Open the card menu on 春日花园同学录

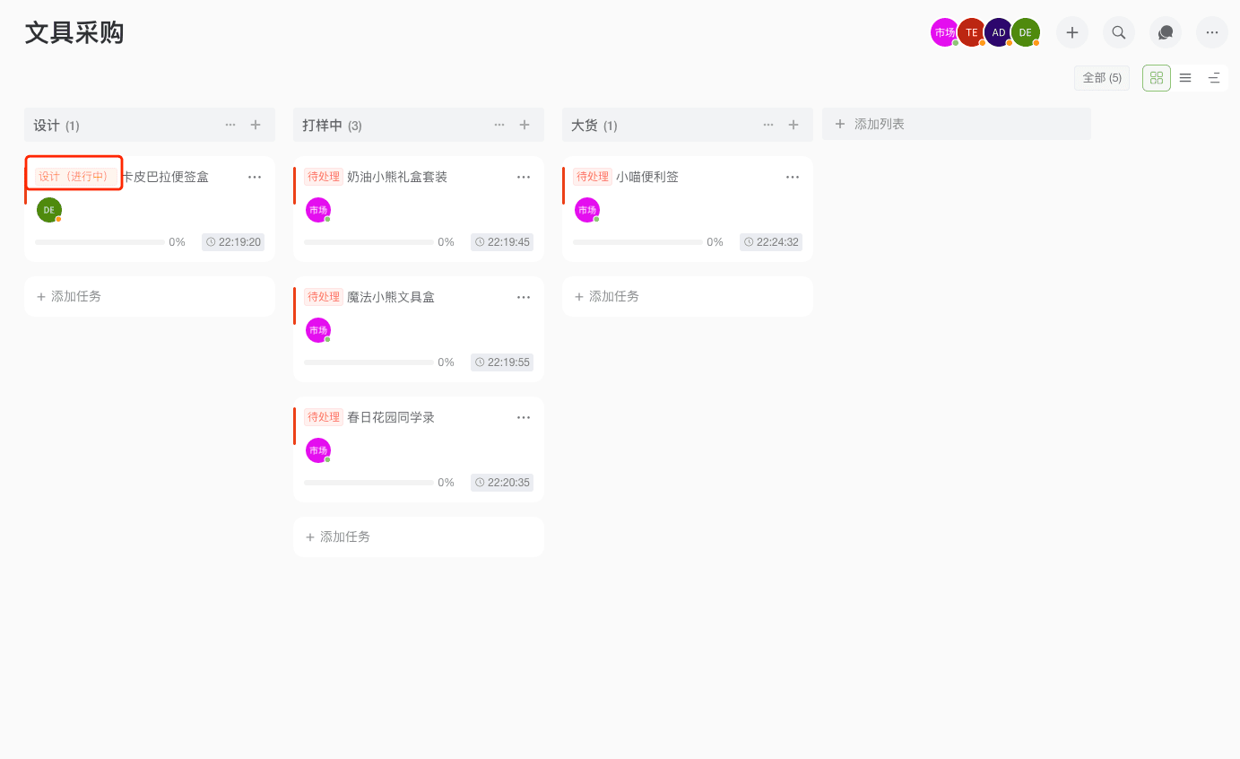coord(524,416)
